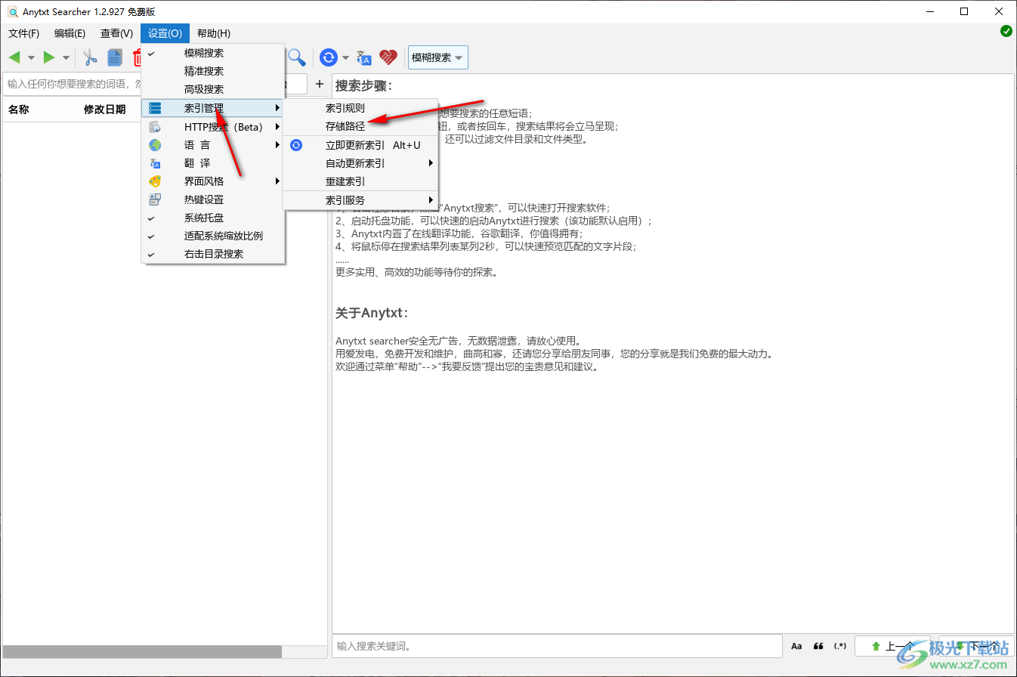Open the 帮助(H) menu
Viewport: 1017px width, 677px height.
coord(214,33)
